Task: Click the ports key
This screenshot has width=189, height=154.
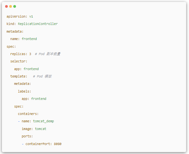Action: coord(27,136)
